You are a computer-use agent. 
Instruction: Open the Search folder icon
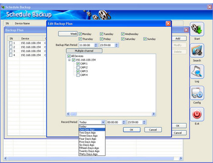tap(197, 50)
